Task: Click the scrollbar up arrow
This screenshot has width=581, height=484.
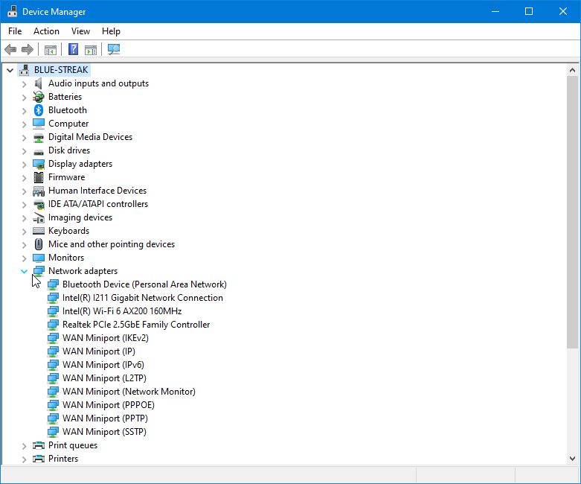Action: click(x=572, y=70)
